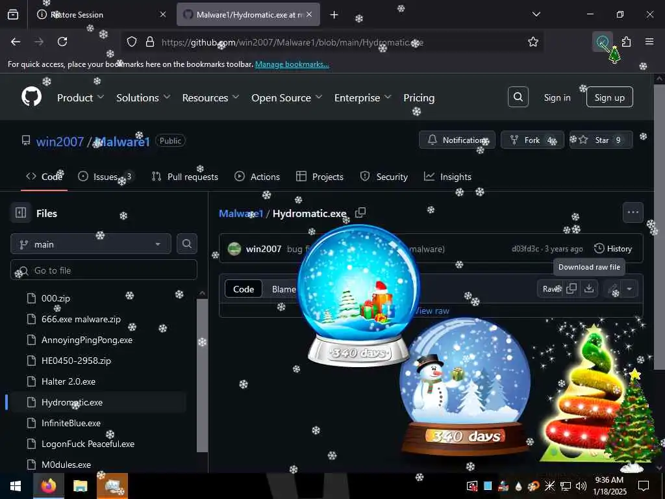Open AnnoyingPingPong.exe in the file tree
The height and width of the screenshot is (499, 665).
[86, 340]
